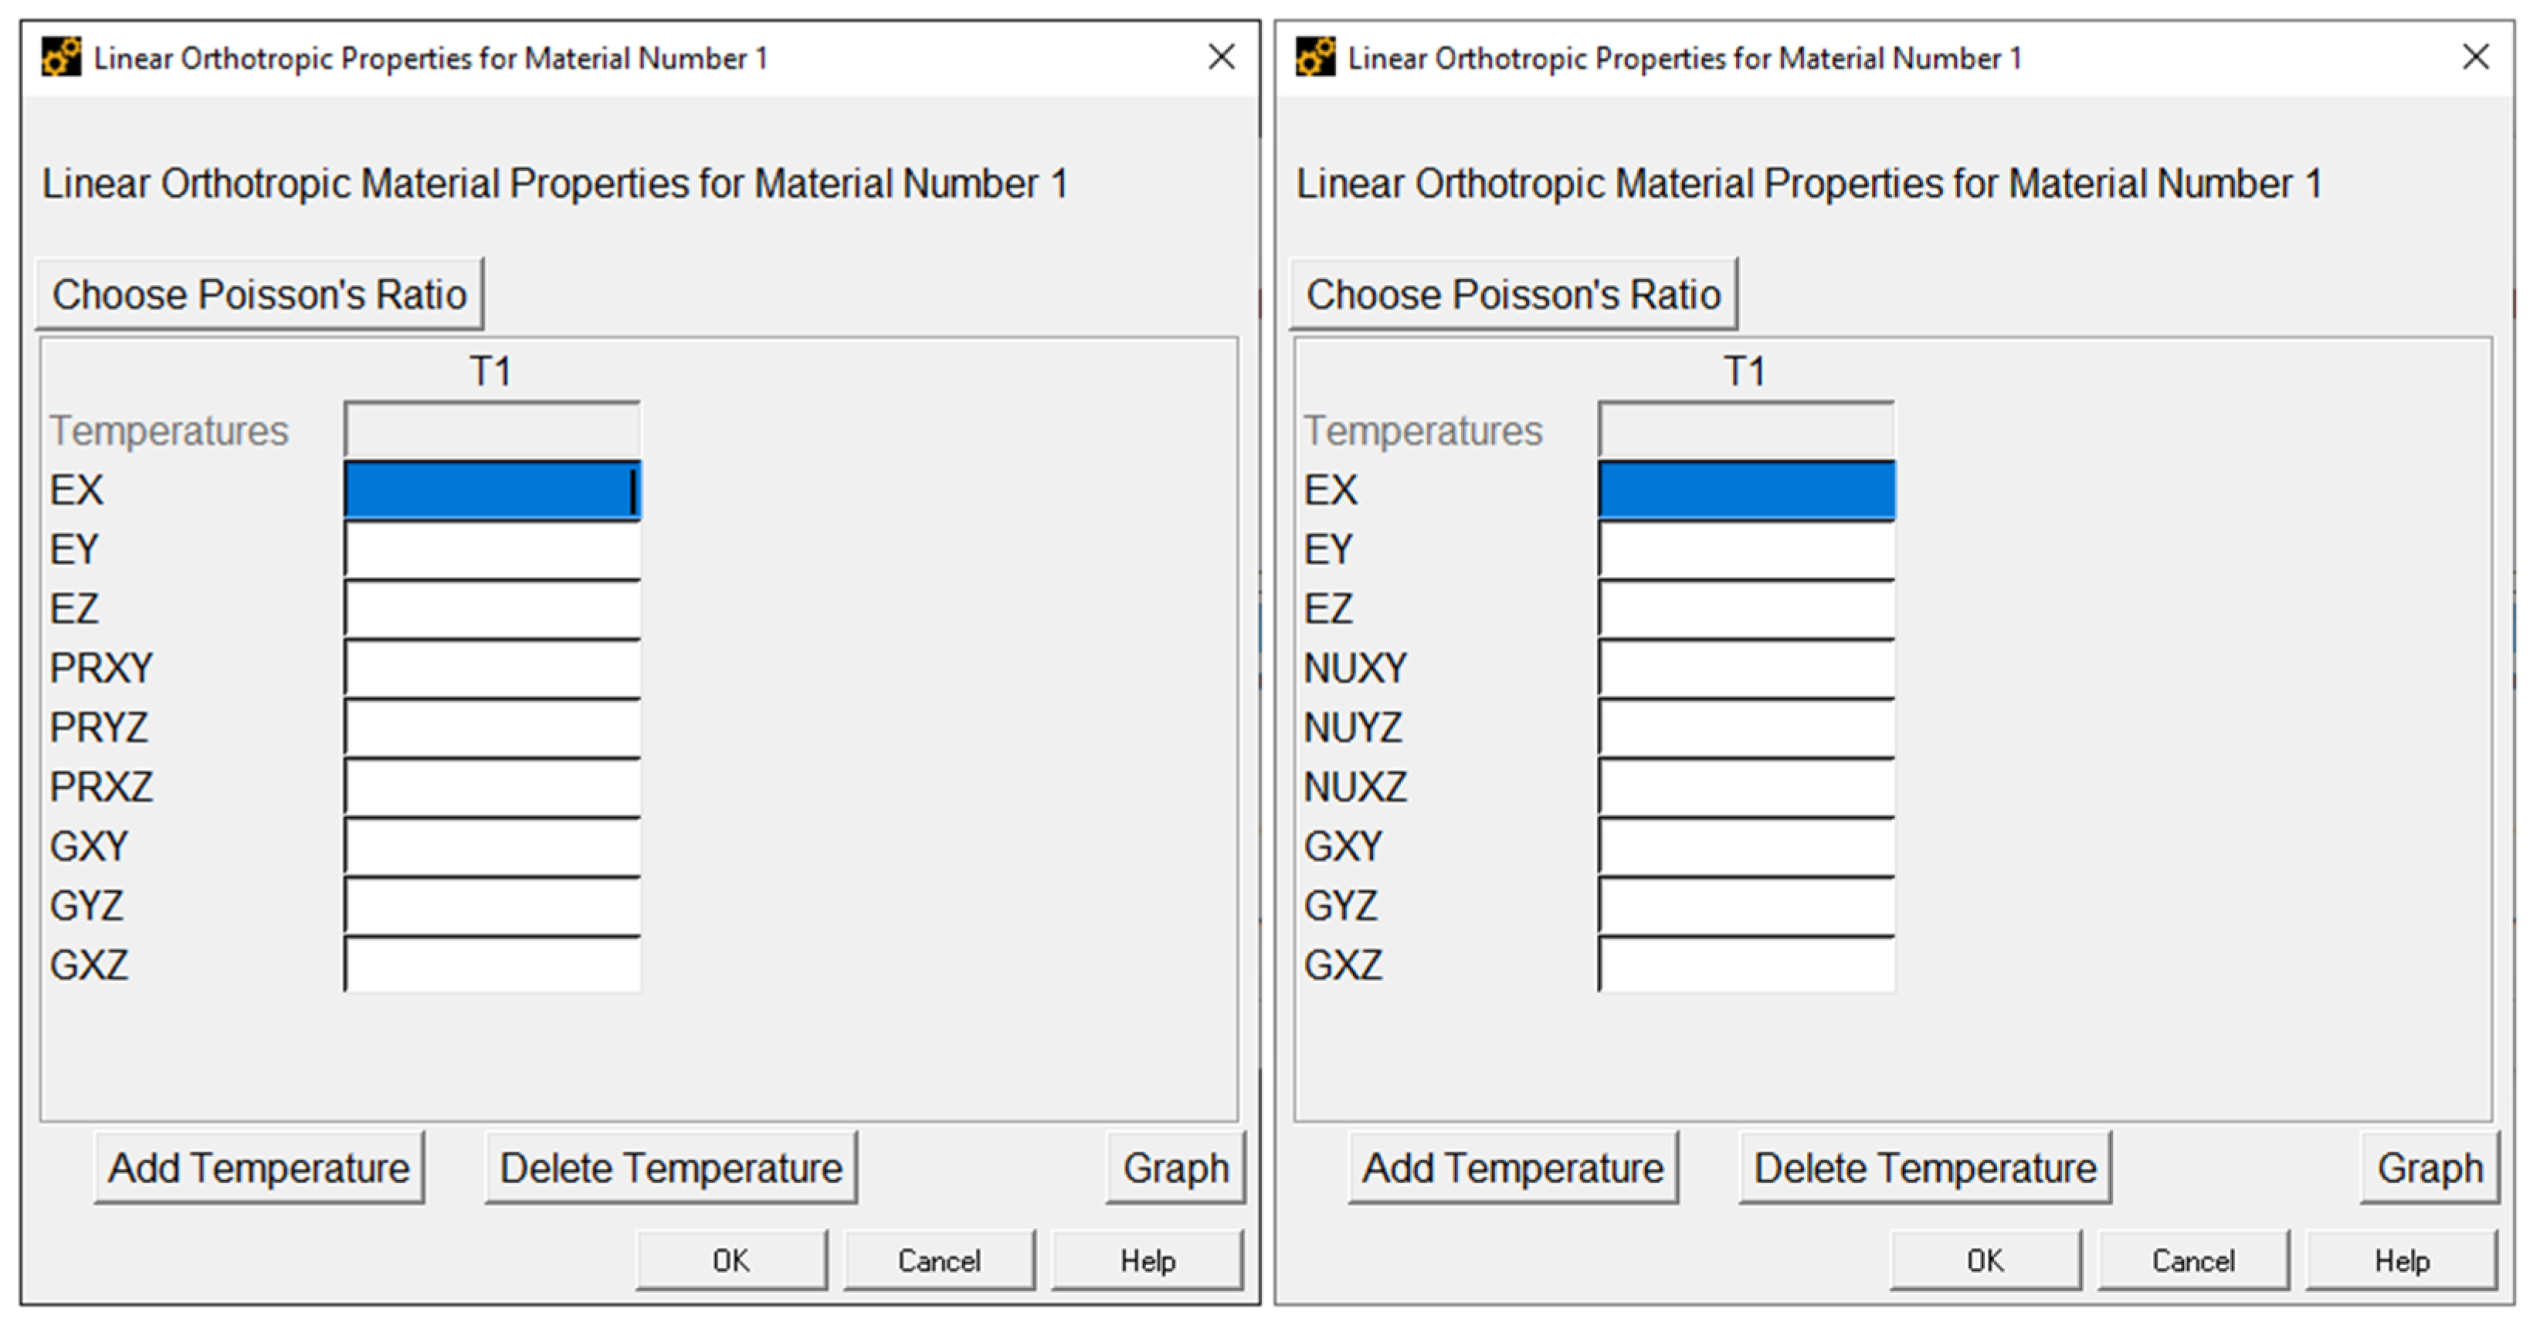This screenshot has height=1329, width=2533.
Task: Click the PRXY input field
Action: pyautogui.click(x=493, y=669)
